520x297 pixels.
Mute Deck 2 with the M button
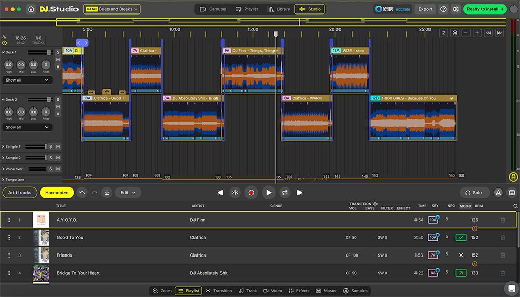[x=58, y=106]
